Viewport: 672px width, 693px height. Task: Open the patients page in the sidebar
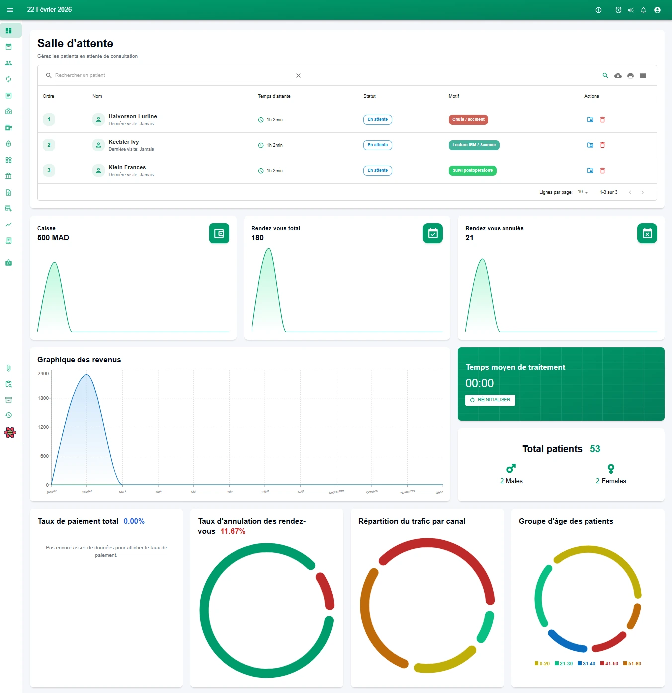(x=8, y=63)
